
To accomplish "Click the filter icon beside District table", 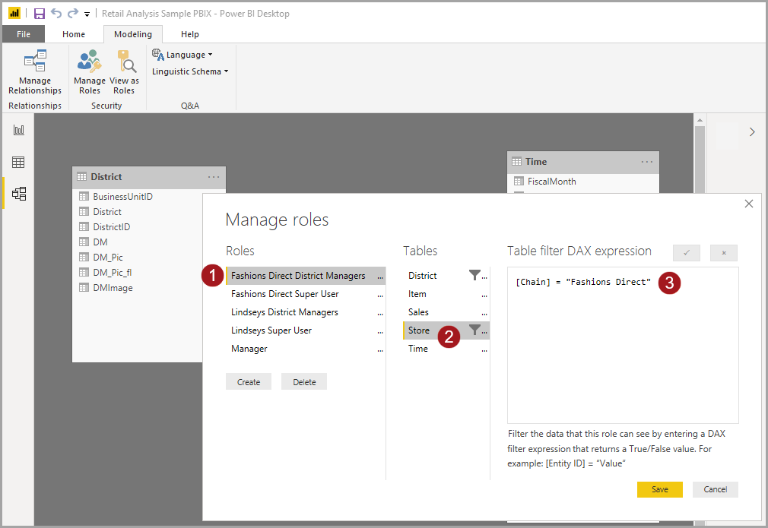I will pos(474,275).
